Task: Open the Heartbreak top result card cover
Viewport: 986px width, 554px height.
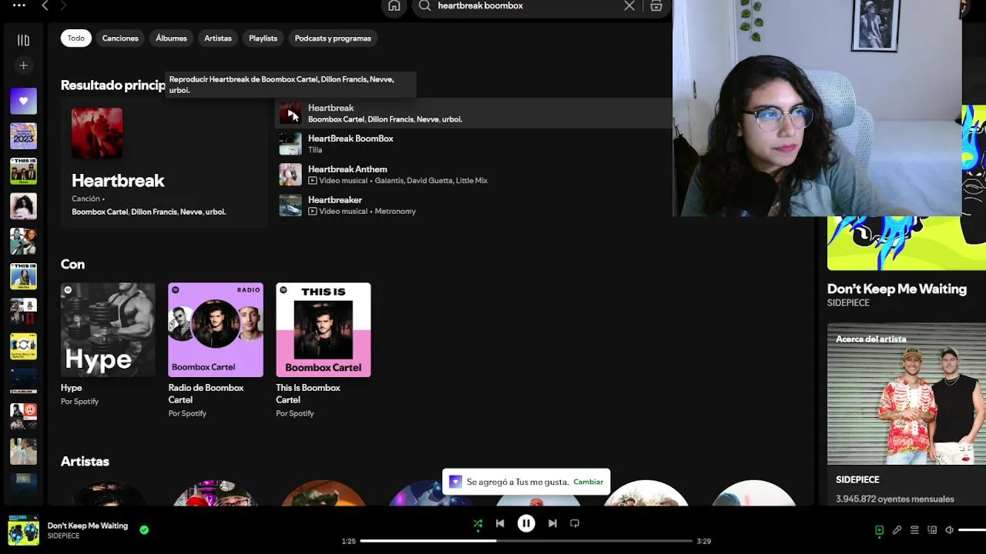Action: pos(97,133)
